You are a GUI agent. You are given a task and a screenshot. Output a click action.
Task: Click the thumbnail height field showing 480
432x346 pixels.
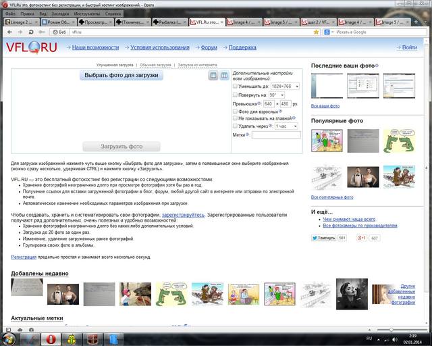286,104
